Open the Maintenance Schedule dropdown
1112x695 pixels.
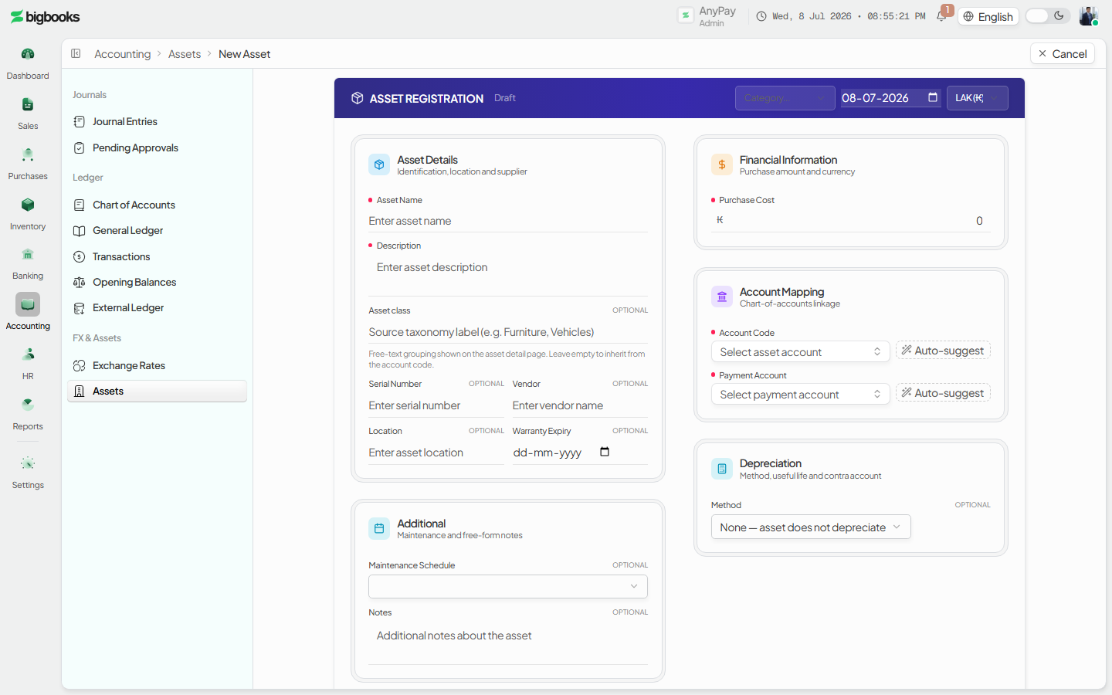(508, 586)
